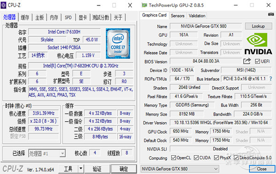The height and width of the screenshot is (174, 276).
Task: Toggle the CUDA checkbox
Action: [x=196, y=157]
